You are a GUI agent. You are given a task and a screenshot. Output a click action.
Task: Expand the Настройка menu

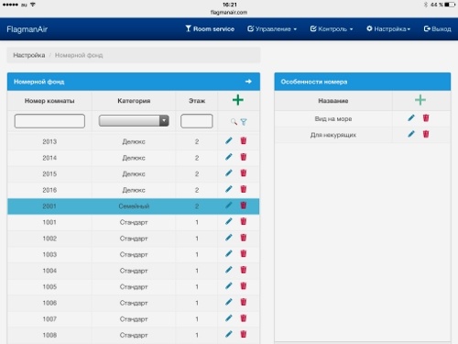click(388, 29)
